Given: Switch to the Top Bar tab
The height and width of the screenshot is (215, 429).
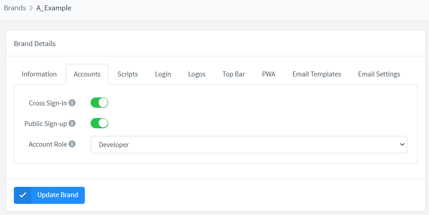Looking at the screenshot, I should click(233, 74).
